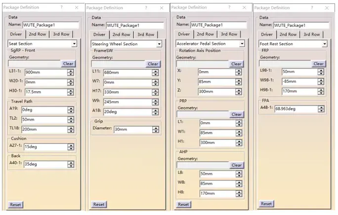The width and height of the screenshot is (338, 215).
Task: Decrease the TL18 travel path value
Action: tap(71, 132)
